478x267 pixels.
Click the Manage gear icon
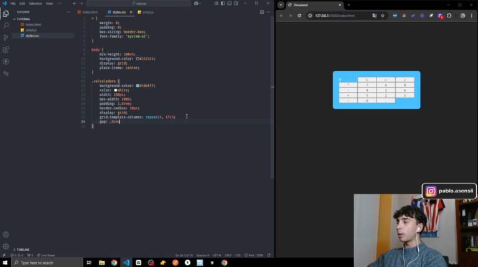(6, 245)
